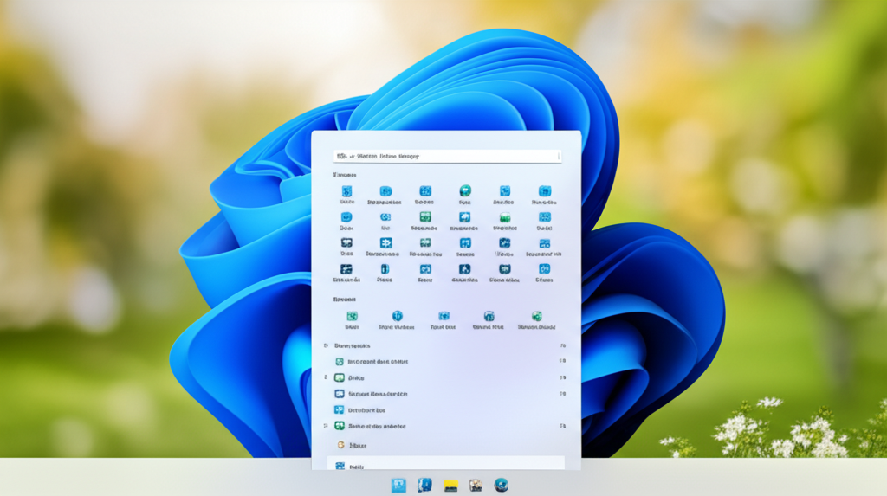Launch the green app icon in the second pinned row's third column

coord(425,217)
